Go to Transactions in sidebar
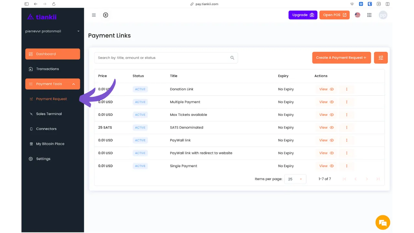 coord(48,69)
